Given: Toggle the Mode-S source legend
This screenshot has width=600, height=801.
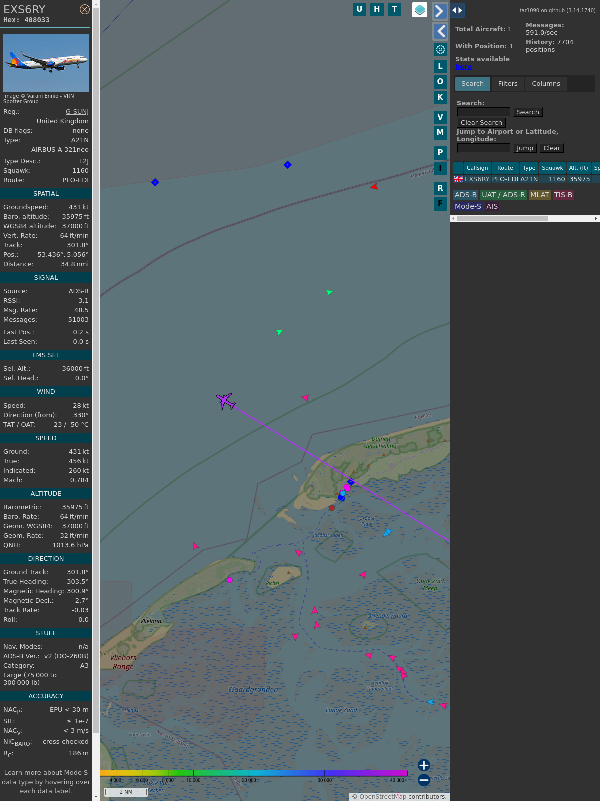Looking at the screenshot, I should pyautogui.click(x=468, y=206).
